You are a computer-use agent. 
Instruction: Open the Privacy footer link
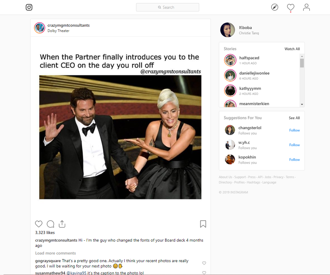click(278, 177)
